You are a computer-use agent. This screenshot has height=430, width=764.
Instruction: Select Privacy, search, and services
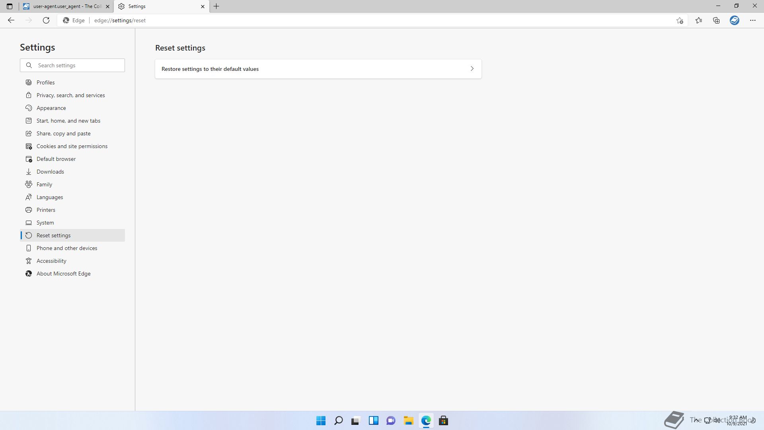click(70, 95)
